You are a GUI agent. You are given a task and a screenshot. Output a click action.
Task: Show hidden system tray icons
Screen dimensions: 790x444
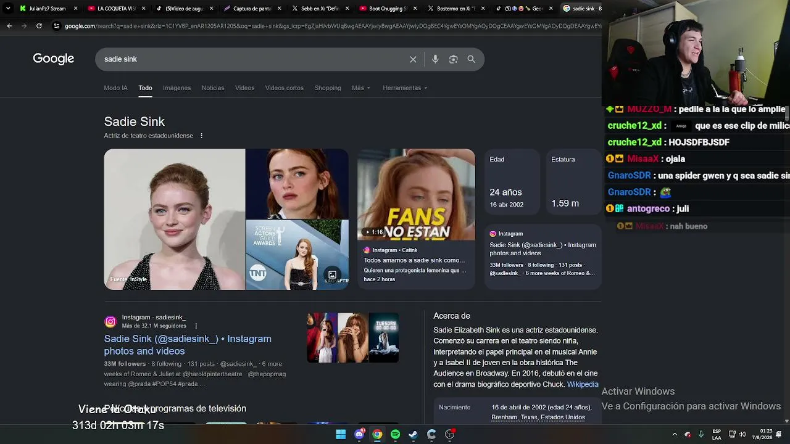coord(675,434)
